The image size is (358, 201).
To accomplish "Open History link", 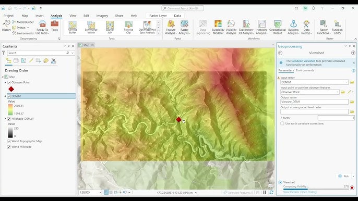I will pos(308,192).
